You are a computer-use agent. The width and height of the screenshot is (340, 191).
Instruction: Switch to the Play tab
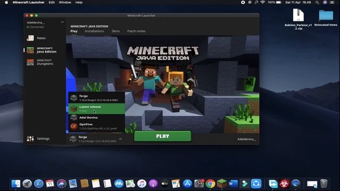click(74, 31)
